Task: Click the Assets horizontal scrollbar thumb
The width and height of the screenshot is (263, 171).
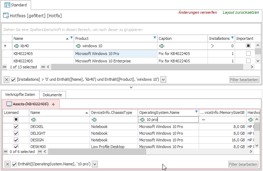Action: point(97,151)
